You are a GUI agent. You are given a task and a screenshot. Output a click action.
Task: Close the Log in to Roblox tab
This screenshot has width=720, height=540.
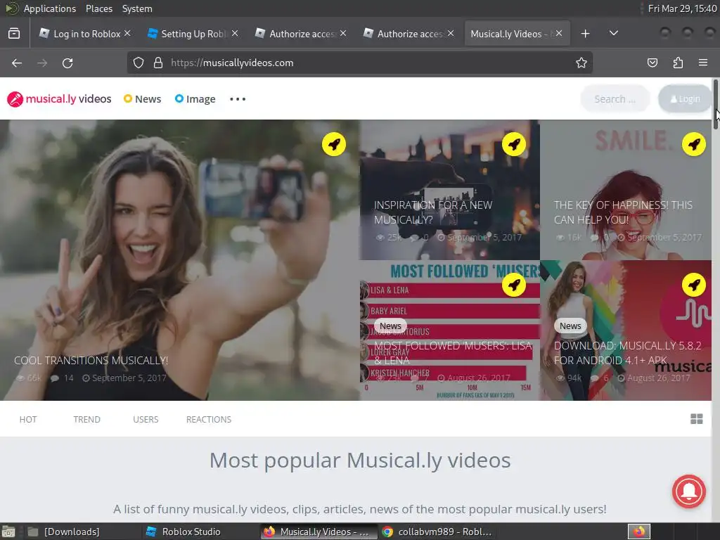pos(128,34)
